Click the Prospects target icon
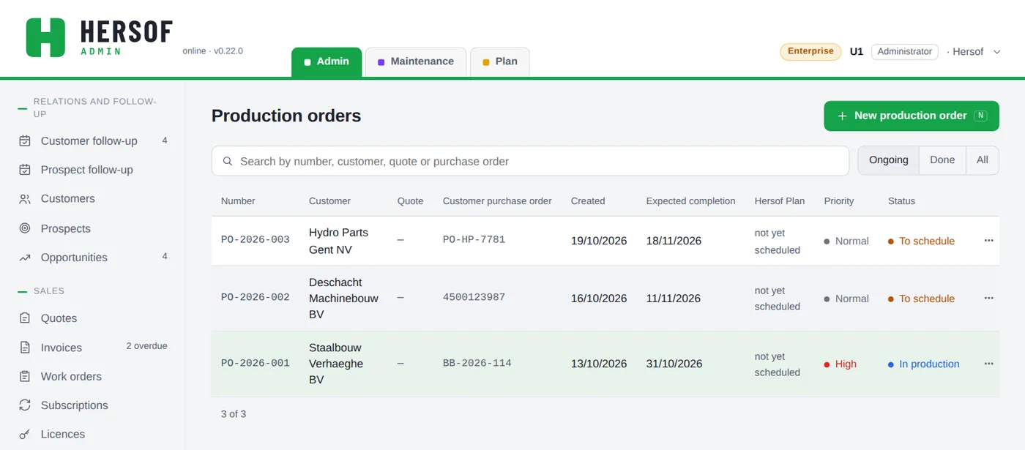Viewport: 1025px width, 450px height. tap(25, 228)
